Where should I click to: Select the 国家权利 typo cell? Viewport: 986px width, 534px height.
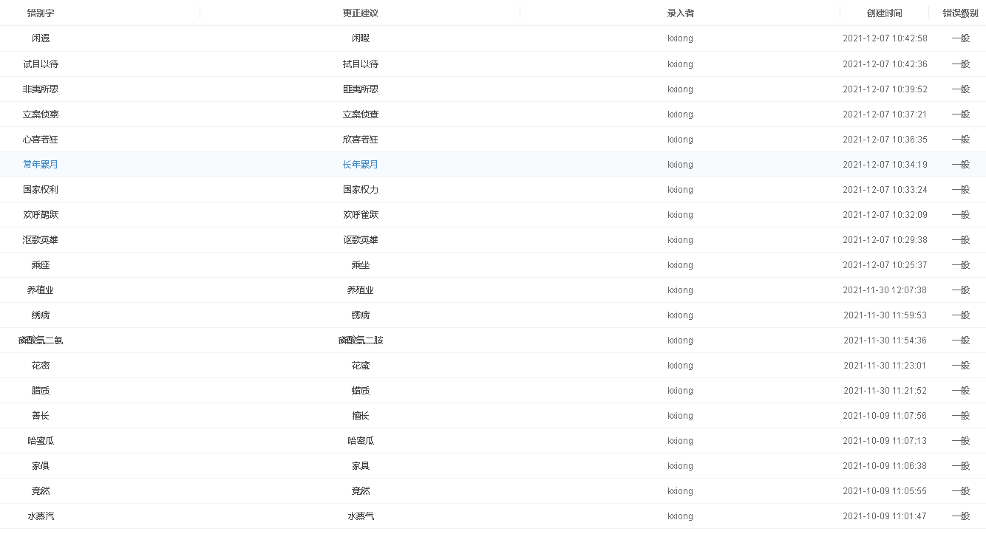41,189
